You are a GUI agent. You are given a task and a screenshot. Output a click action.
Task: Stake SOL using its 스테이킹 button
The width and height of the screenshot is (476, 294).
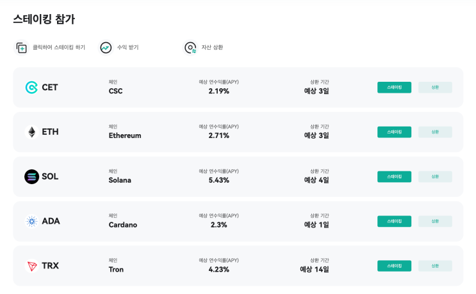pos(394,176)
